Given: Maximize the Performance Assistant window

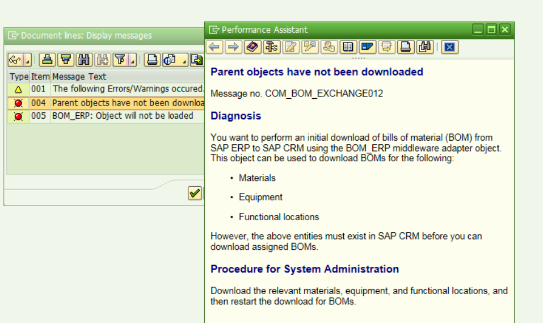Looking at the screenshot, I should point(491,30).
